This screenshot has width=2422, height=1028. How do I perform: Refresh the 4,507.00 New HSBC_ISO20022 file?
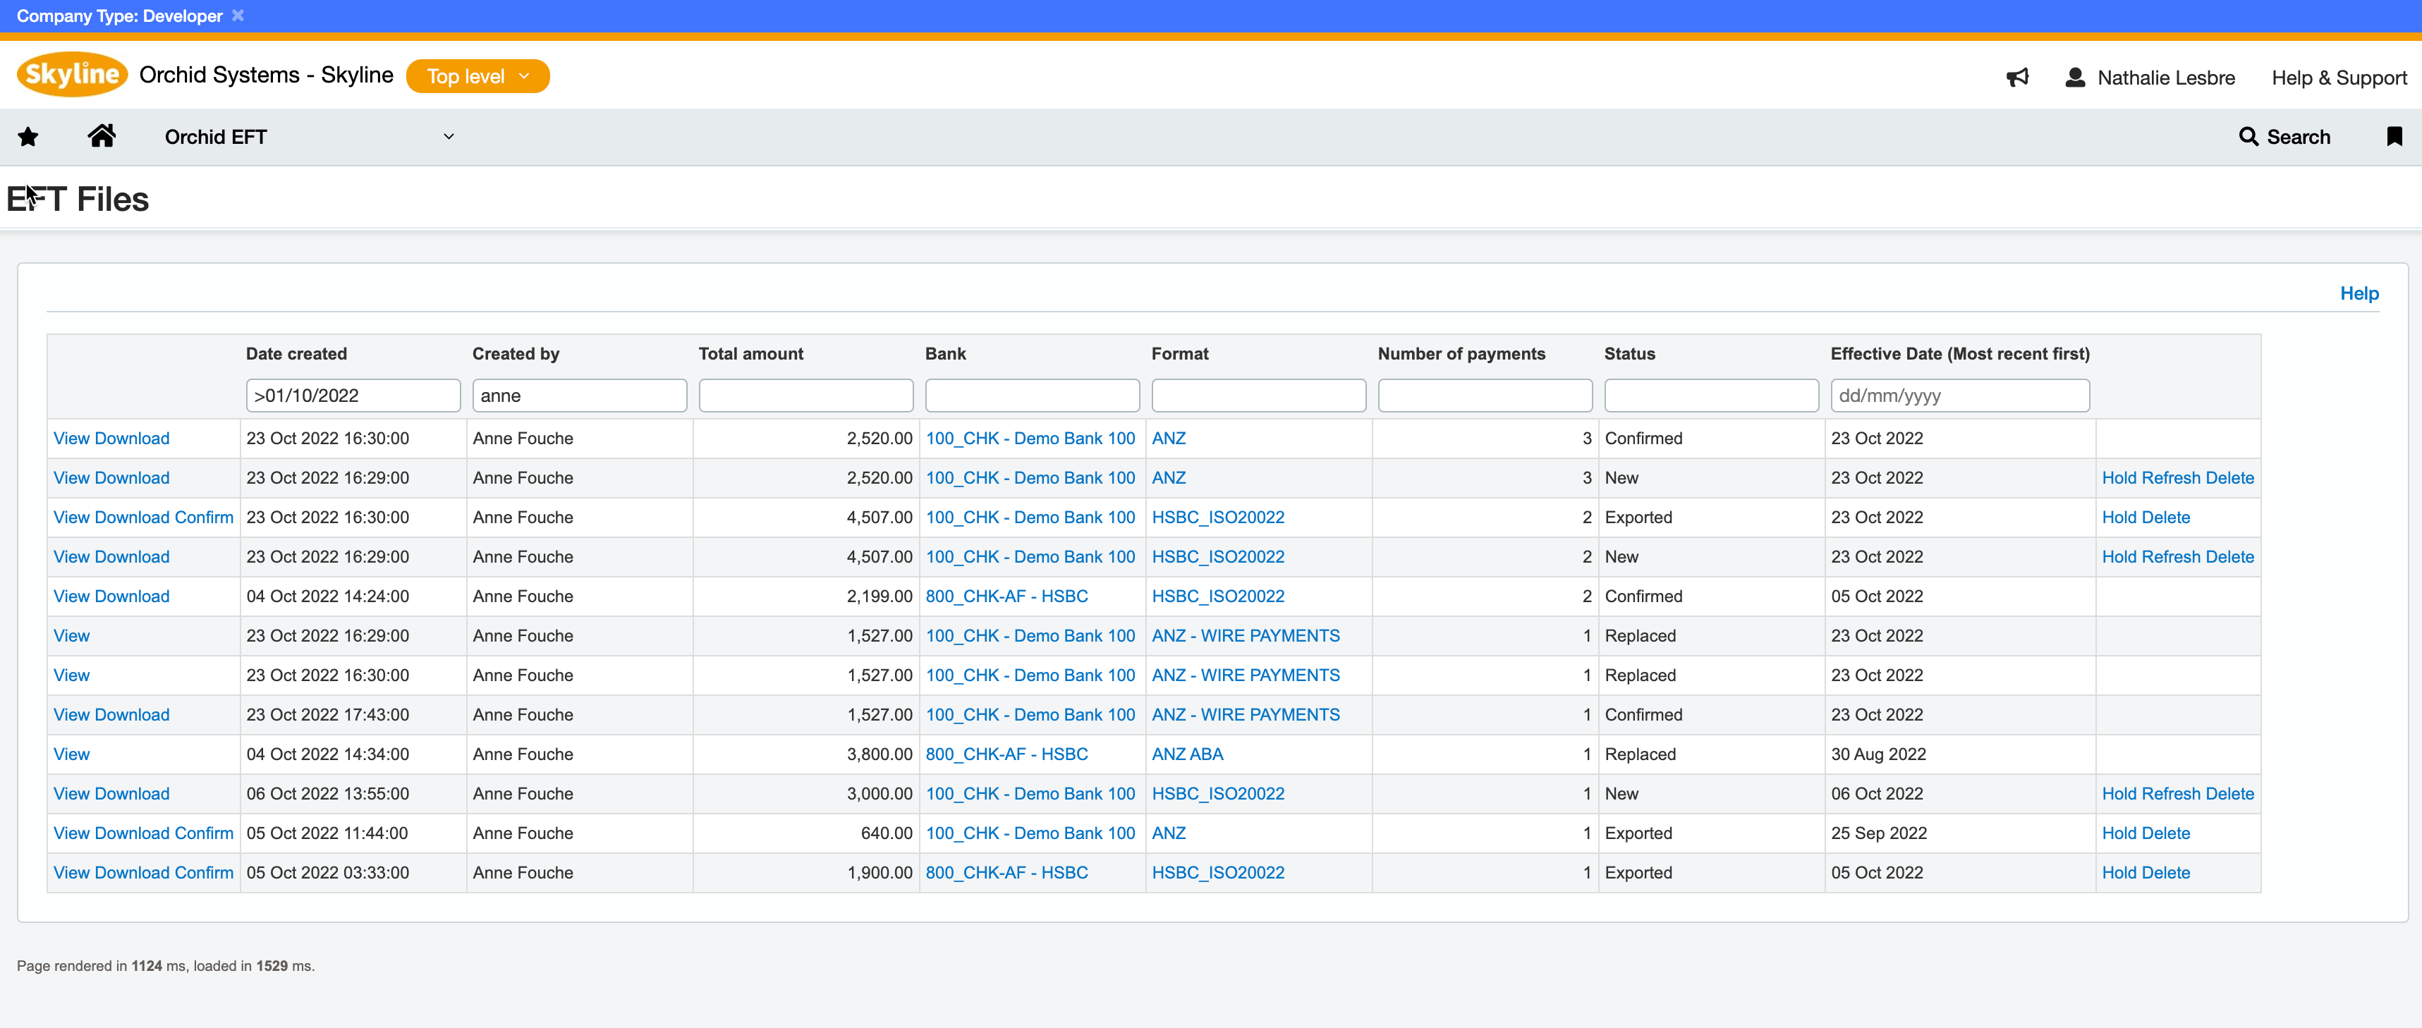[2171, 557]
